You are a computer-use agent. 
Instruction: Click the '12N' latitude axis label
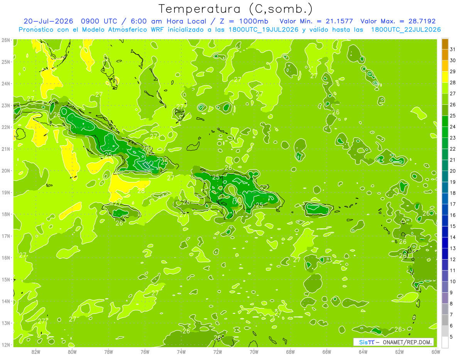5,345
